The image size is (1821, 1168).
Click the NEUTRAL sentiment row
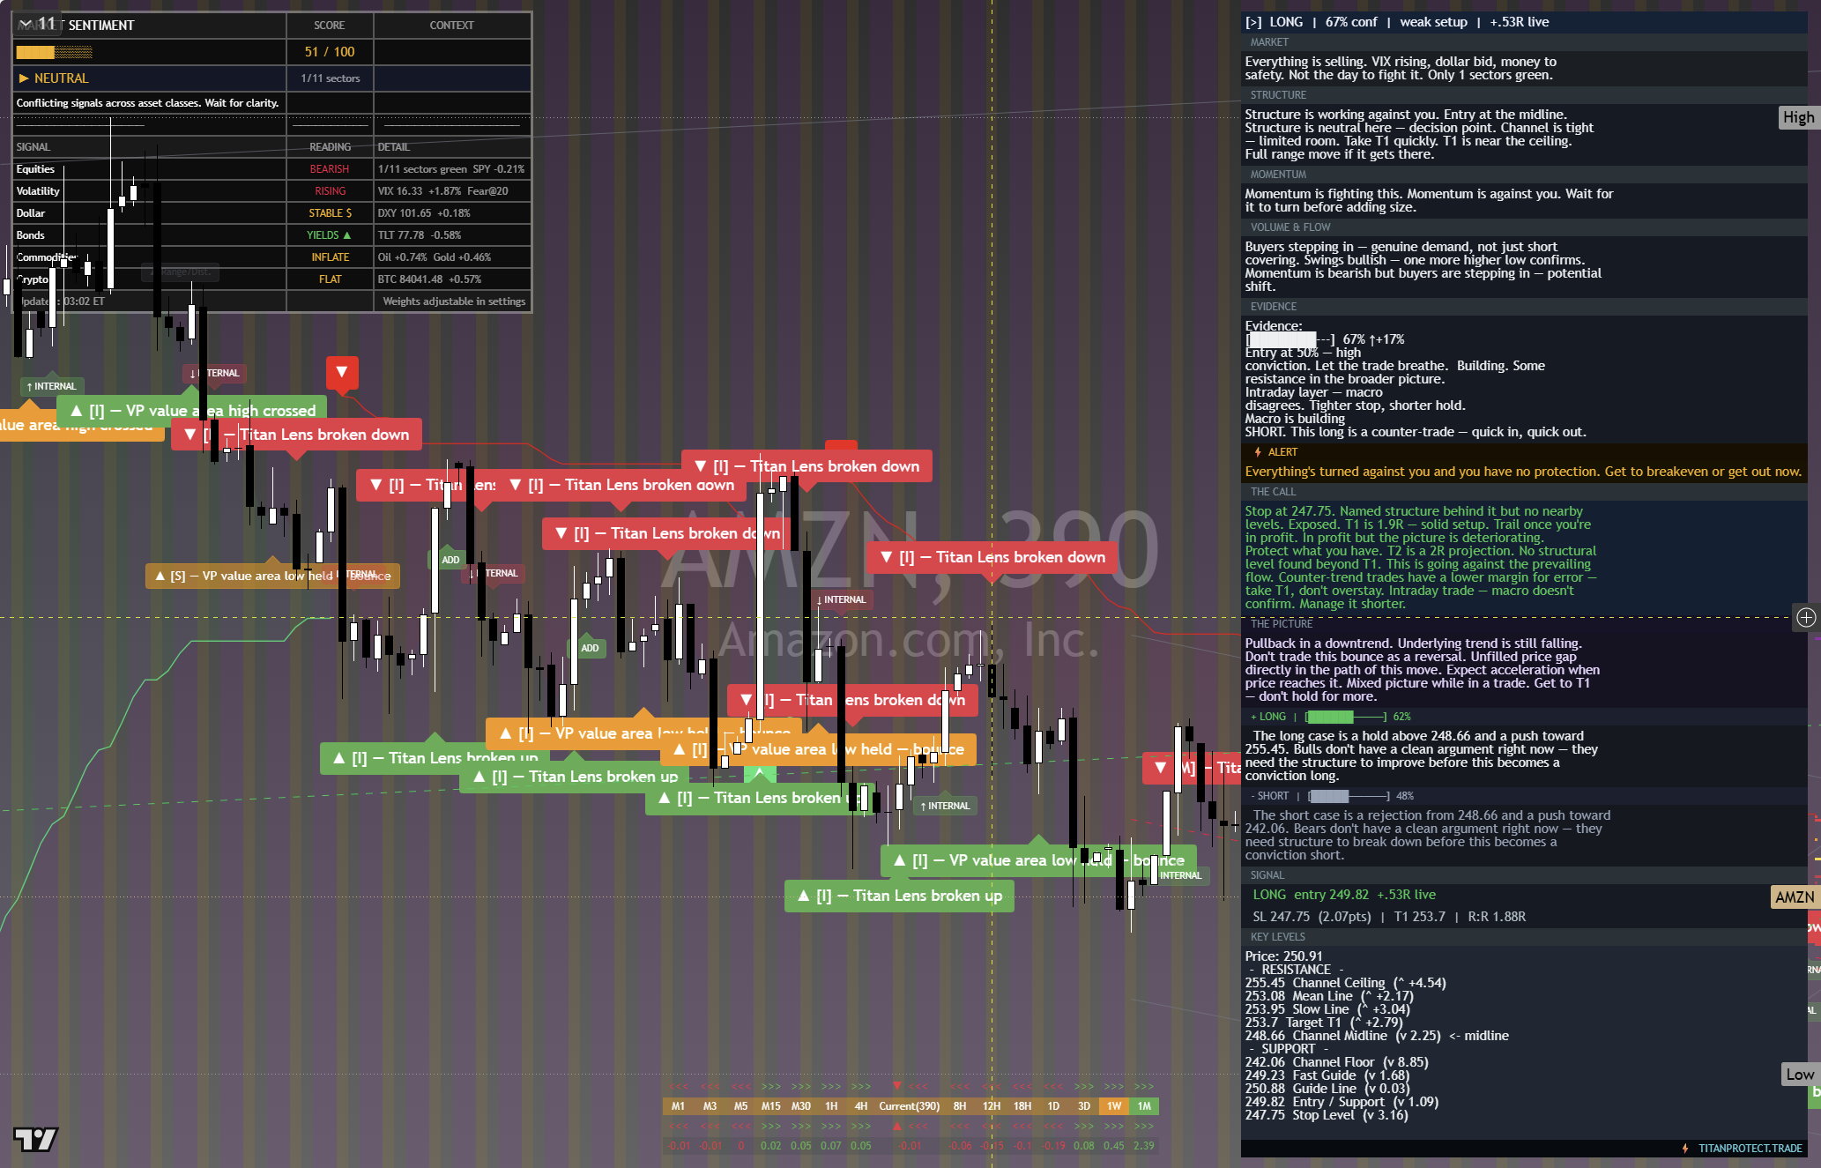[x=149, y=78]
